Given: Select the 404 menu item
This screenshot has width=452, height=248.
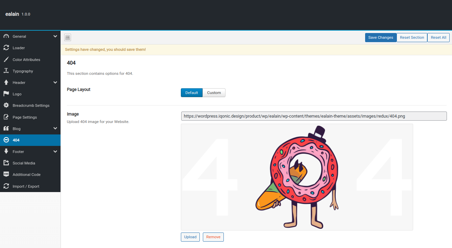Looking at the screenshot, I should coord(30,140).
